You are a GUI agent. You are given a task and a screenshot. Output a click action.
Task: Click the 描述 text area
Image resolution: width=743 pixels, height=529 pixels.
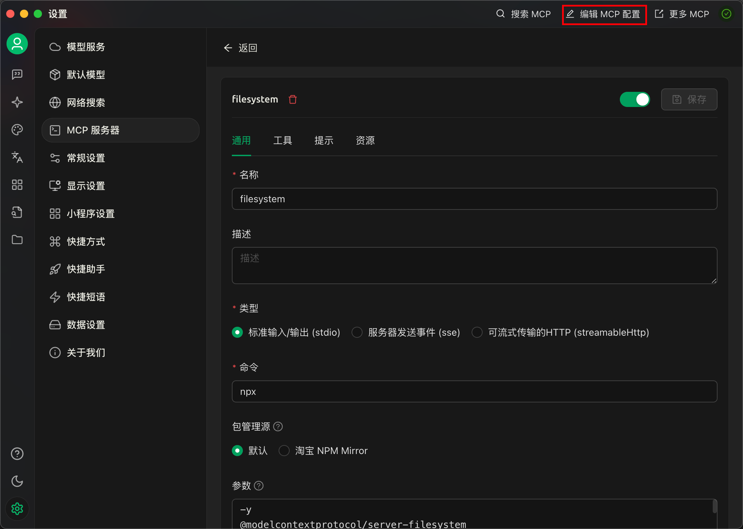(x=475, y=266)
